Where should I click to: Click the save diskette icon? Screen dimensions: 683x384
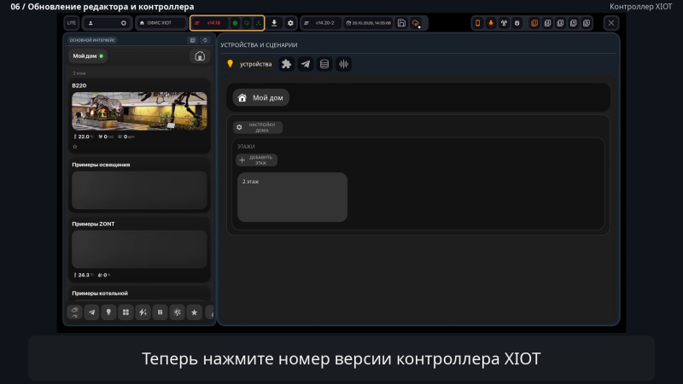[401, 23]
